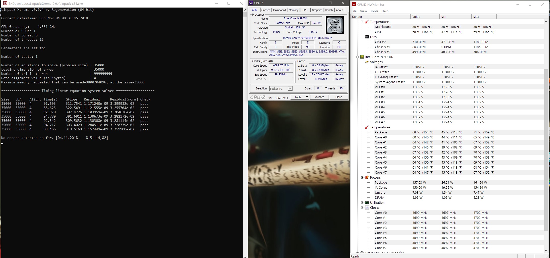This screenshot has height=258, width=550.
Task: Collapse the Temperatures group containing Mainboard
Action: (x=362, y=22)
